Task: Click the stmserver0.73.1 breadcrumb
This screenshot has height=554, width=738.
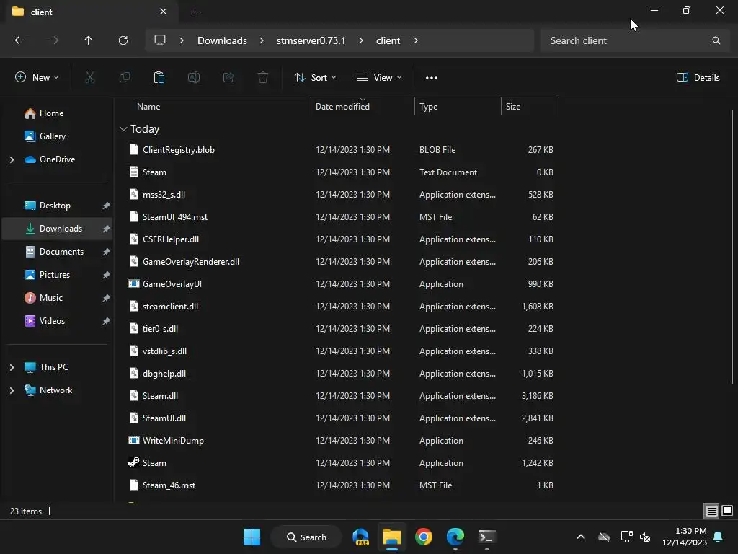Action: pyautogui.click(x=311, y=40)
